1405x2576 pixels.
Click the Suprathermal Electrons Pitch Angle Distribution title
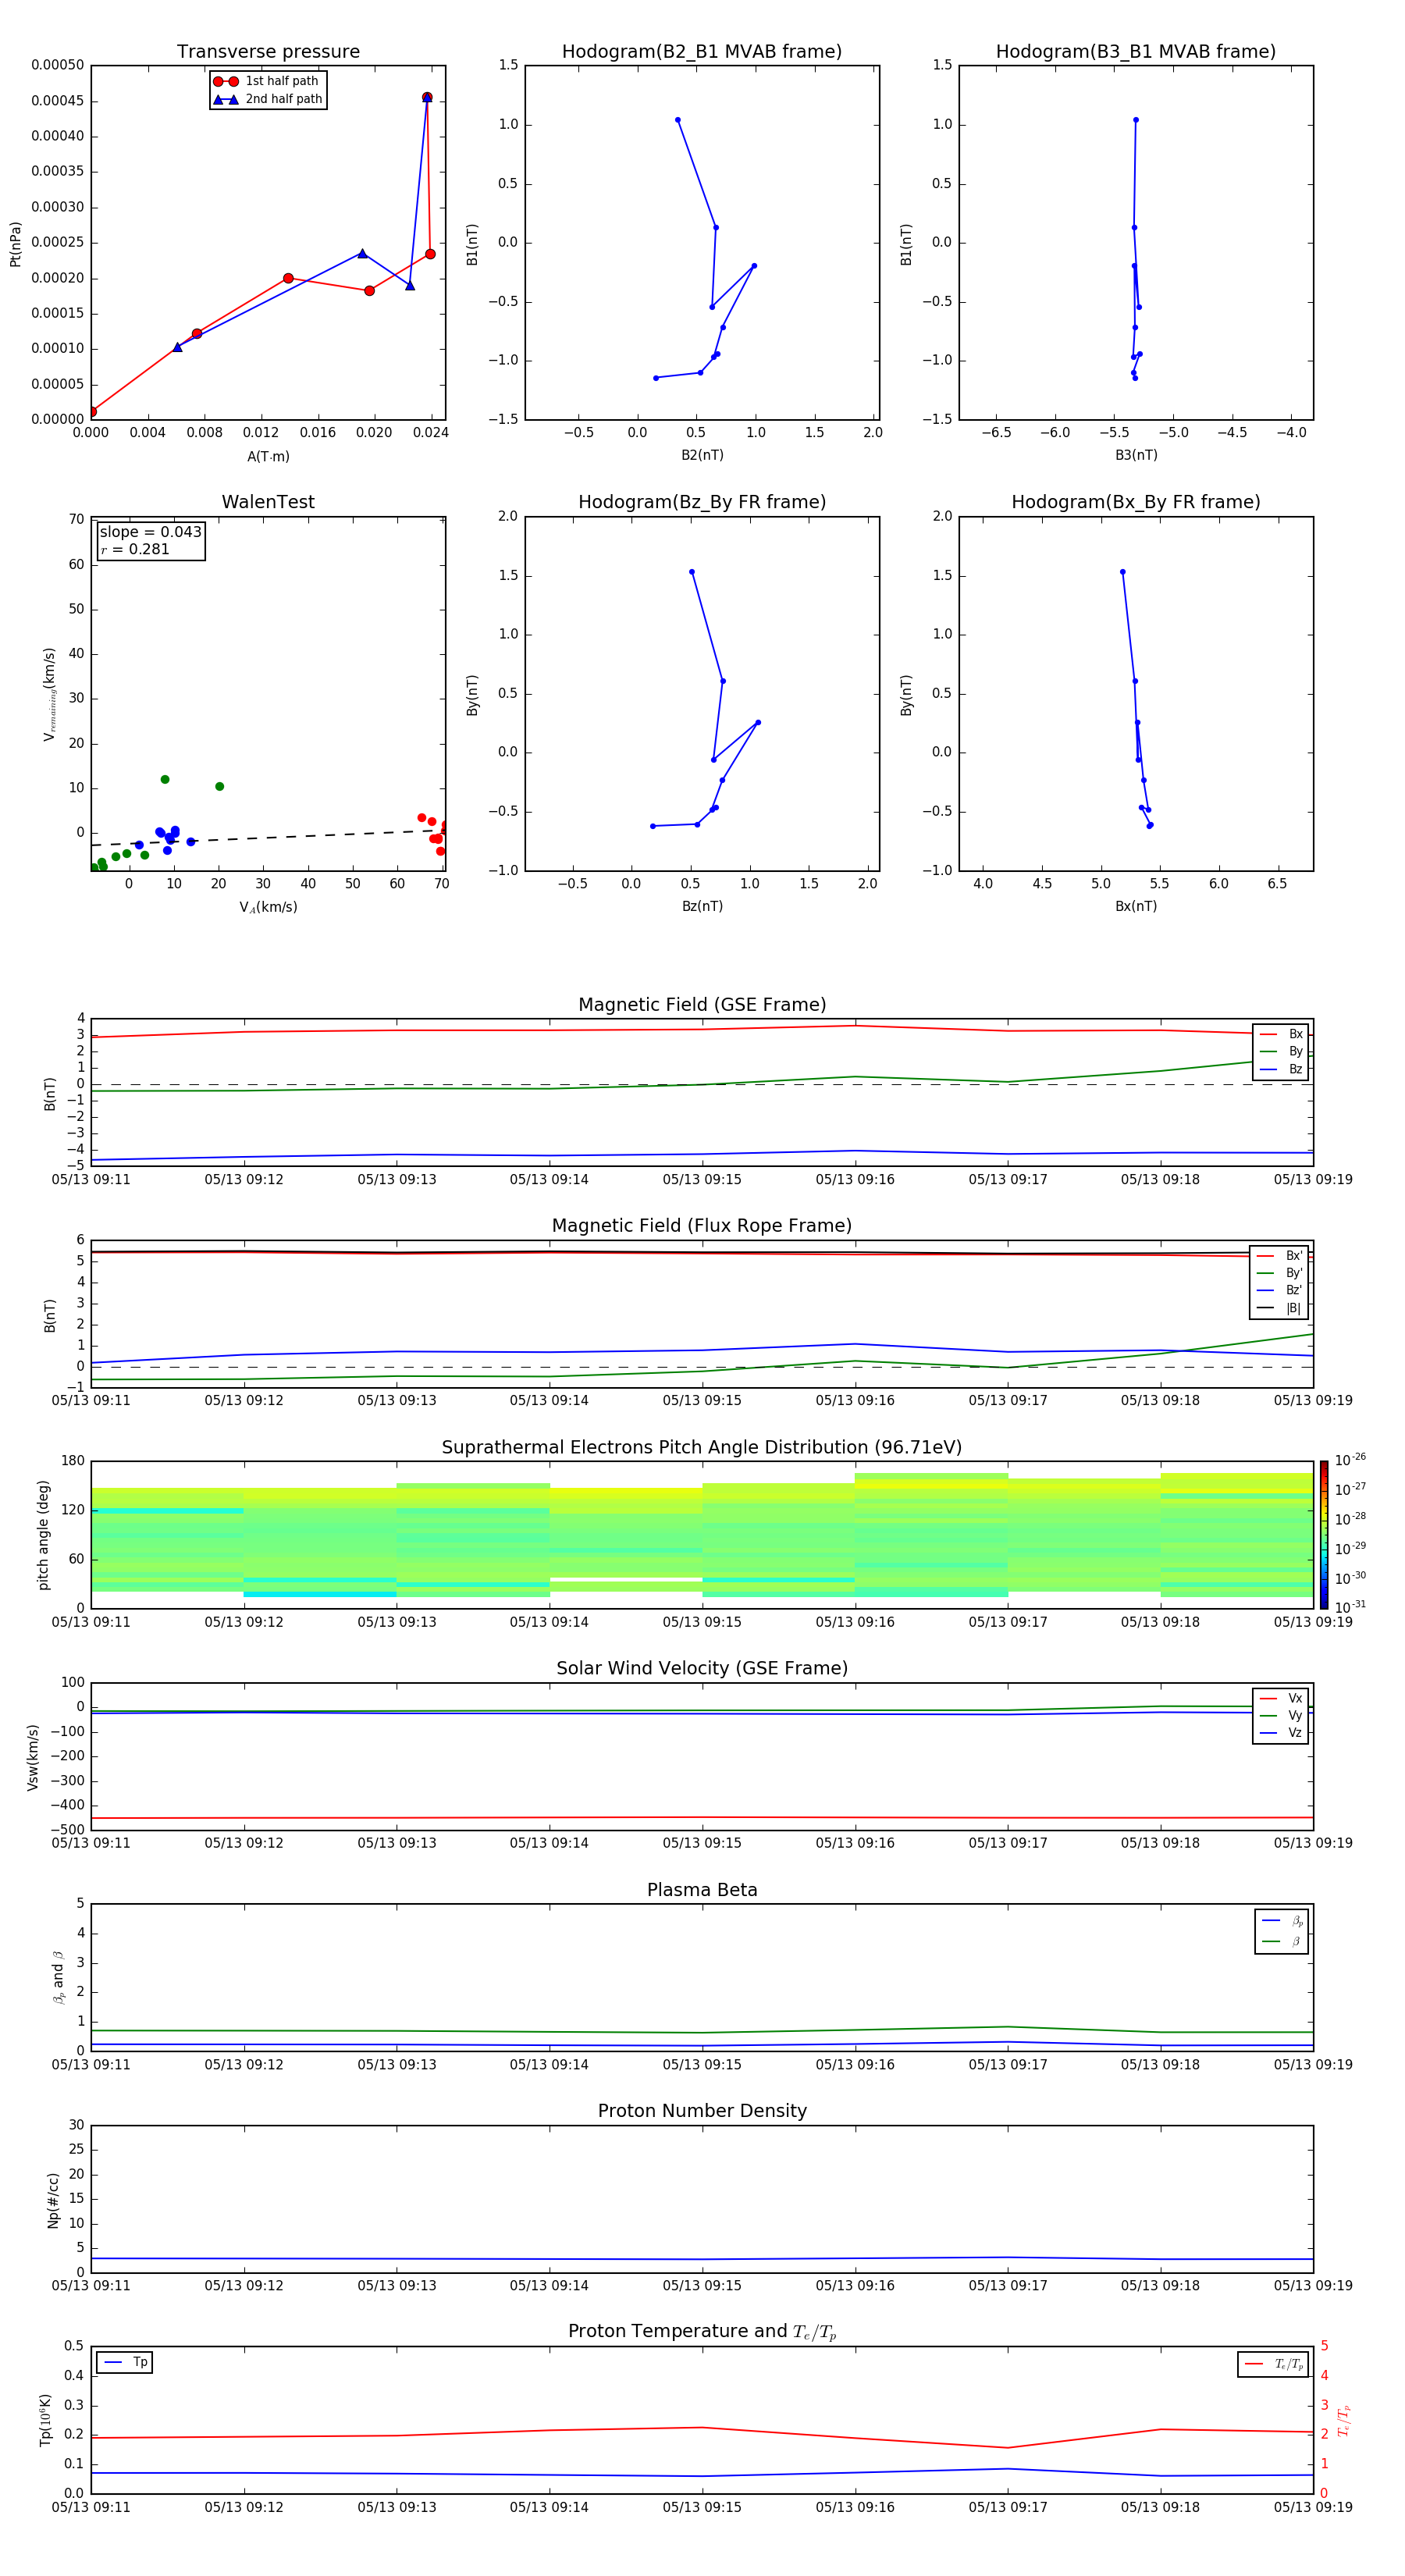702,1447
